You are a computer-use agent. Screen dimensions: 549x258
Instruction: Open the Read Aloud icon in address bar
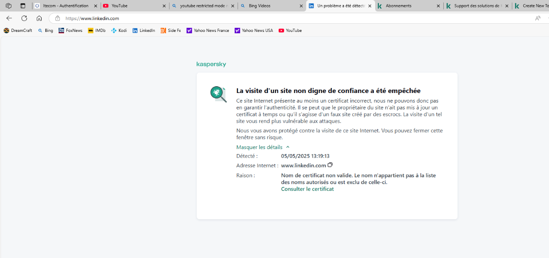pyautogui.click(x=538, y=18)
